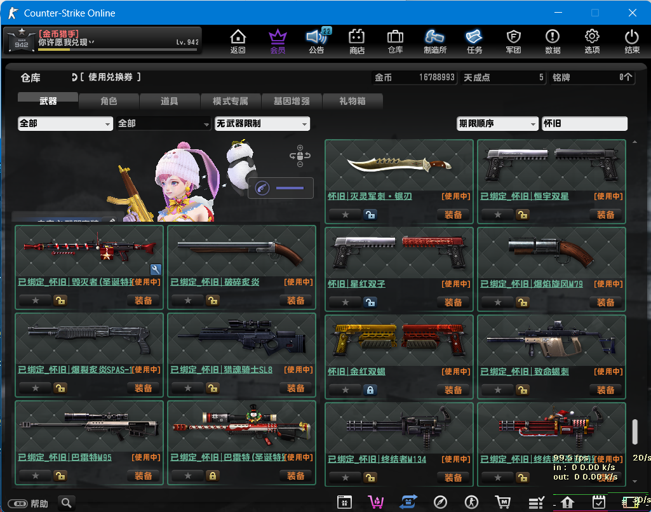Open the first 全部 category dropdown
651x512 pixels.
click(65, 123)
